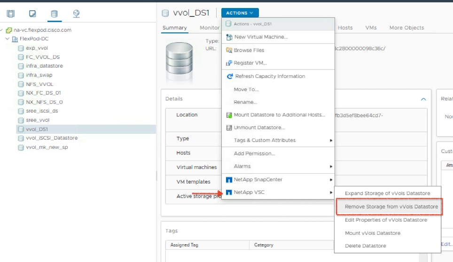
Task: Sort by the Assigned Tag column header
Action: [207, 245]
